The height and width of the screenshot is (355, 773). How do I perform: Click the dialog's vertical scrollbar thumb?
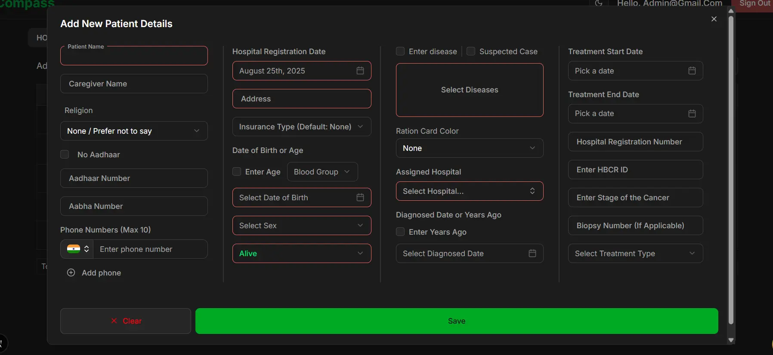point(731,170)
